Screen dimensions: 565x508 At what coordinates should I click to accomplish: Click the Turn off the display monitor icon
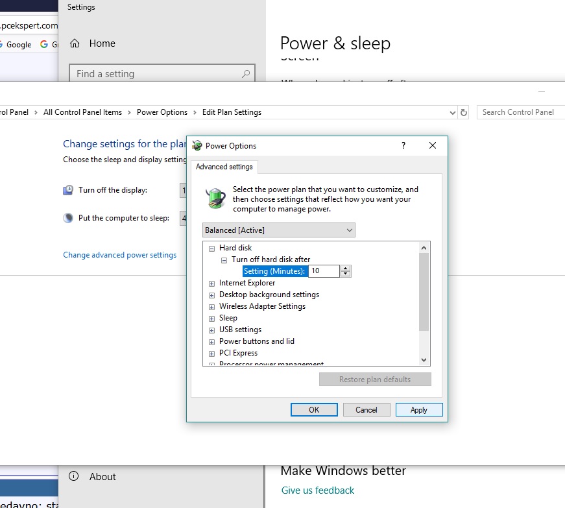[x=68, y=190]
